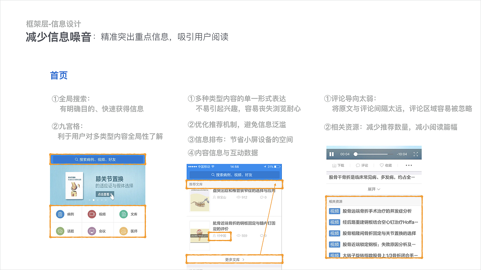Switch to the 首页 section
This screenshot has width=481, height=270.
tap(59, 75)
